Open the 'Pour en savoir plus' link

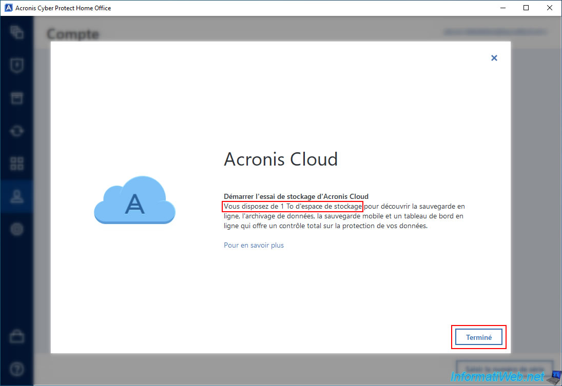[x=254, y=245]
